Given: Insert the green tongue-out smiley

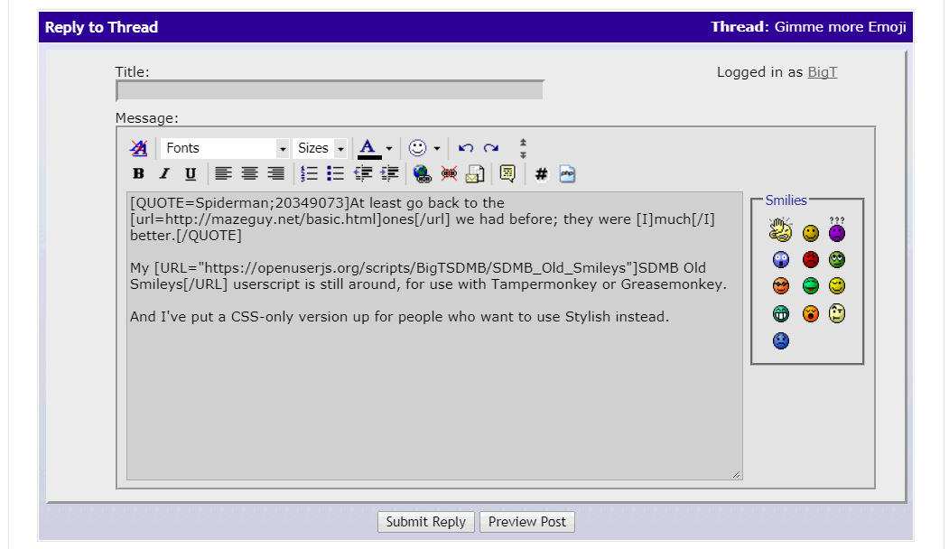Looking at the screenshot, I should (811, 285).
